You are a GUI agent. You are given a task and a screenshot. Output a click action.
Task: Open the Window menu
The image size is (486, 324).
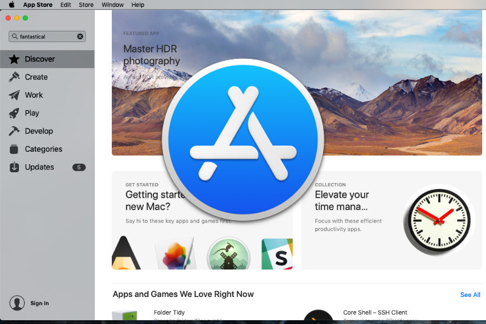coord(112,5)
